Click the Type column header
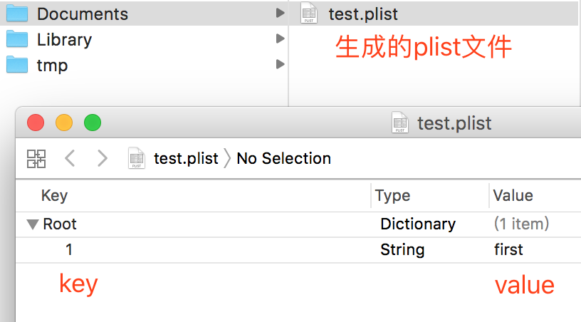This screenshot has width=581, height=322. pos(392,196)
